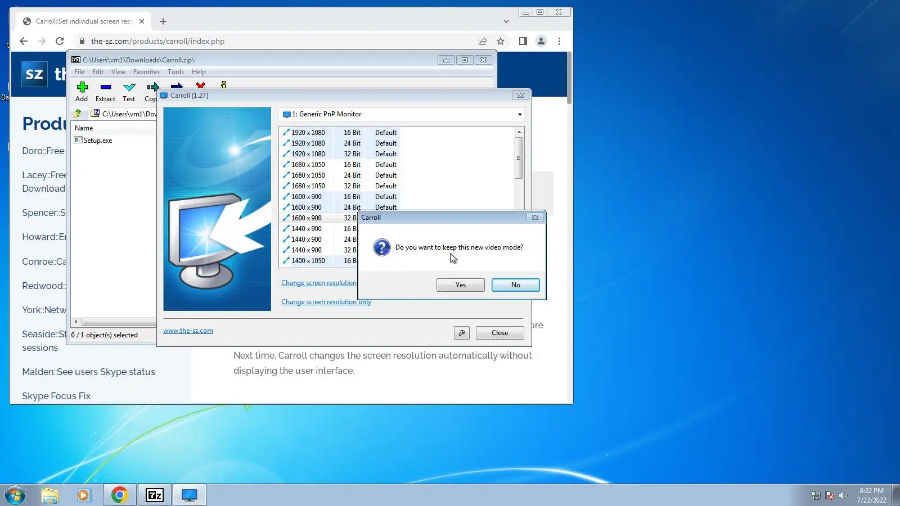This screenshot has height=506, width=900.
Task: Select 1920 x 1080 16 Bit row
Action: pyautogui.click(x=341, y=133)
